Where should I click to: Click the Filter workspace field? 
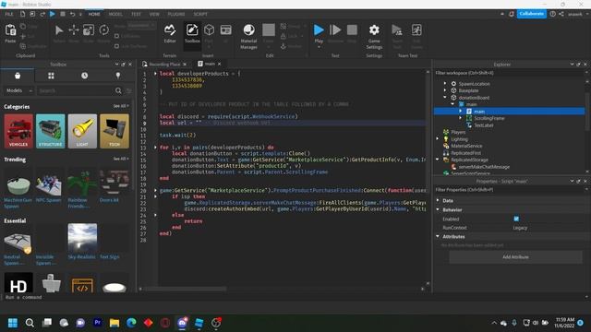point(509,73)
